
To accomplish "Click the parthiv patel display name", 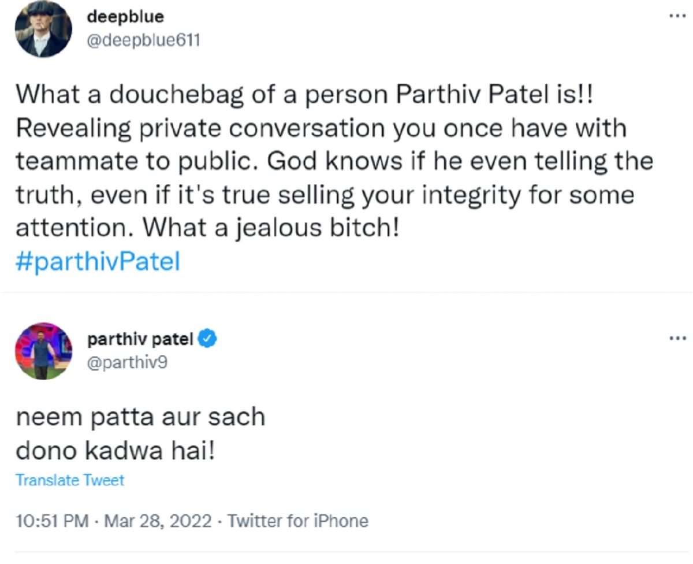I will pos(140,339).
